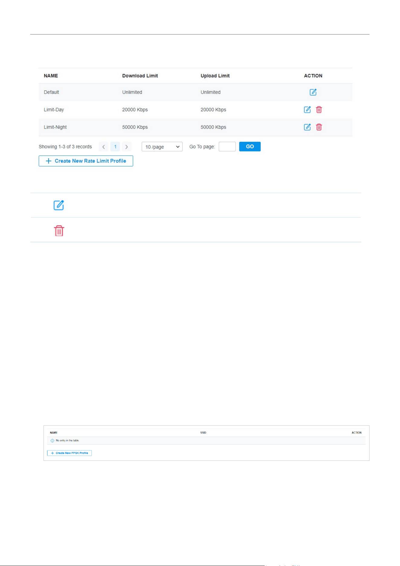Focus the Go To page input field
400x566 pixels.
pyautogui.click(x=227, y=147)
